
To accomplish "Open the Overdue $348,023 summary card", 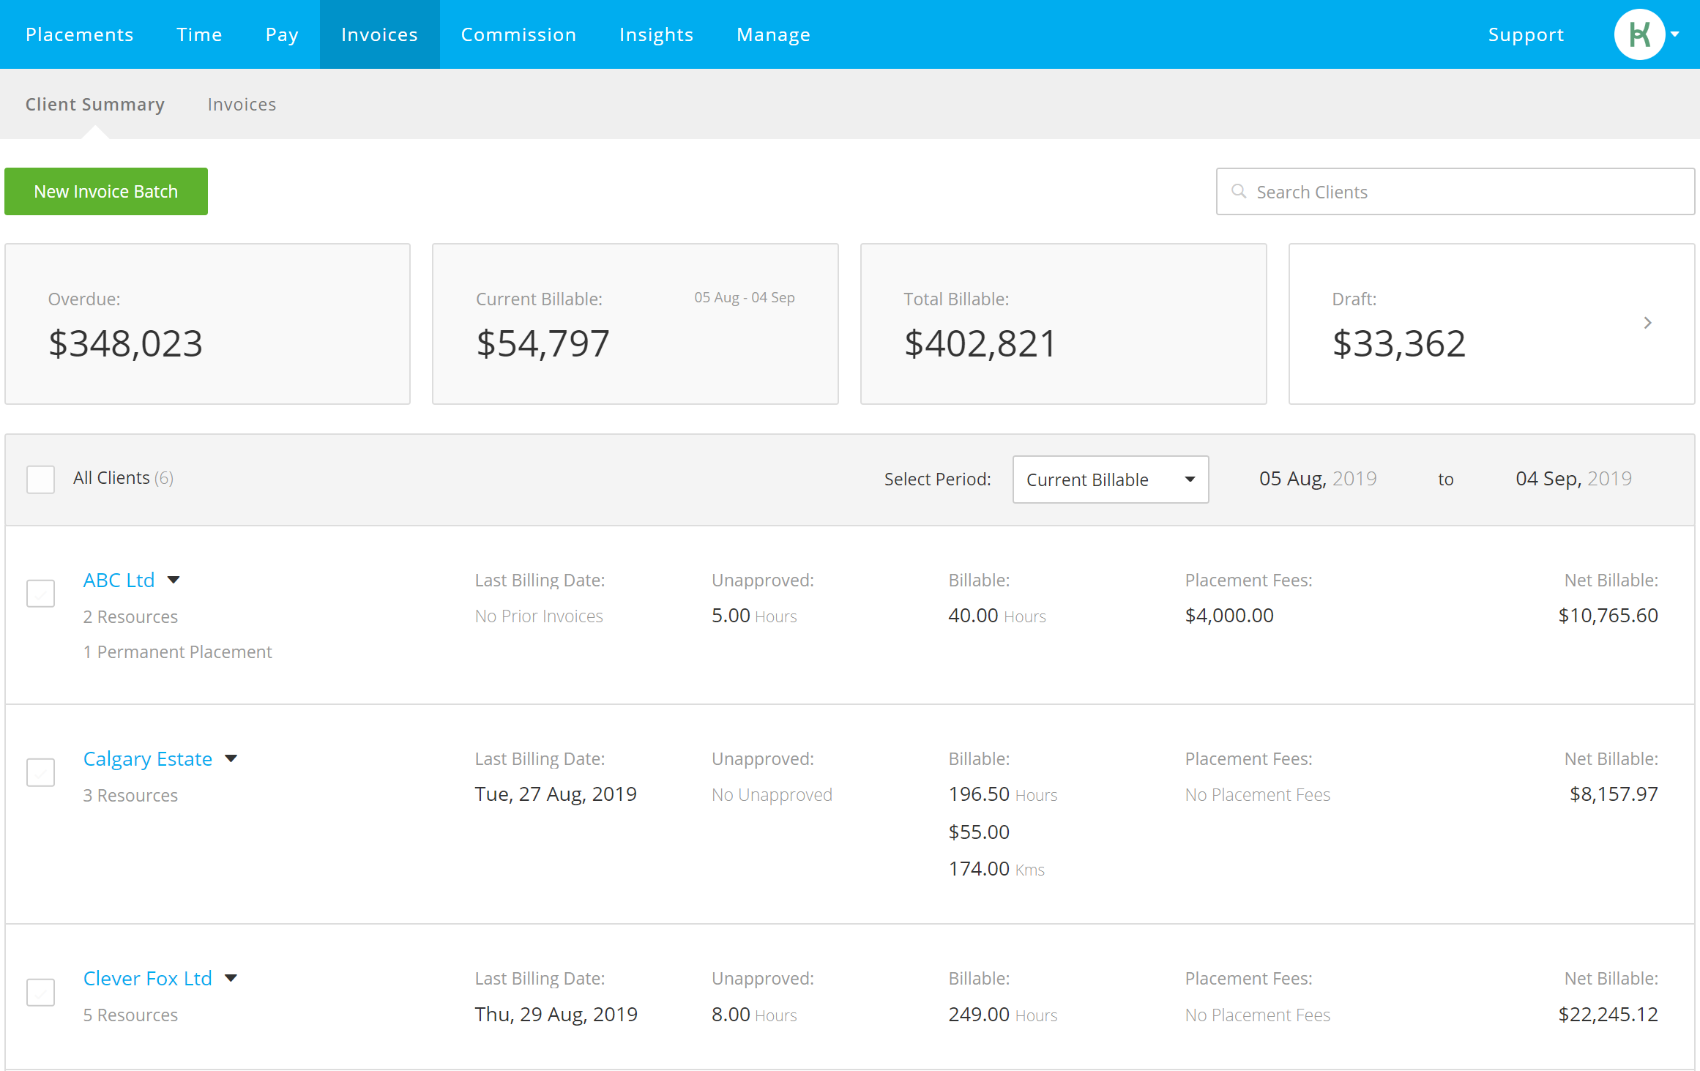I will (207, 324).
